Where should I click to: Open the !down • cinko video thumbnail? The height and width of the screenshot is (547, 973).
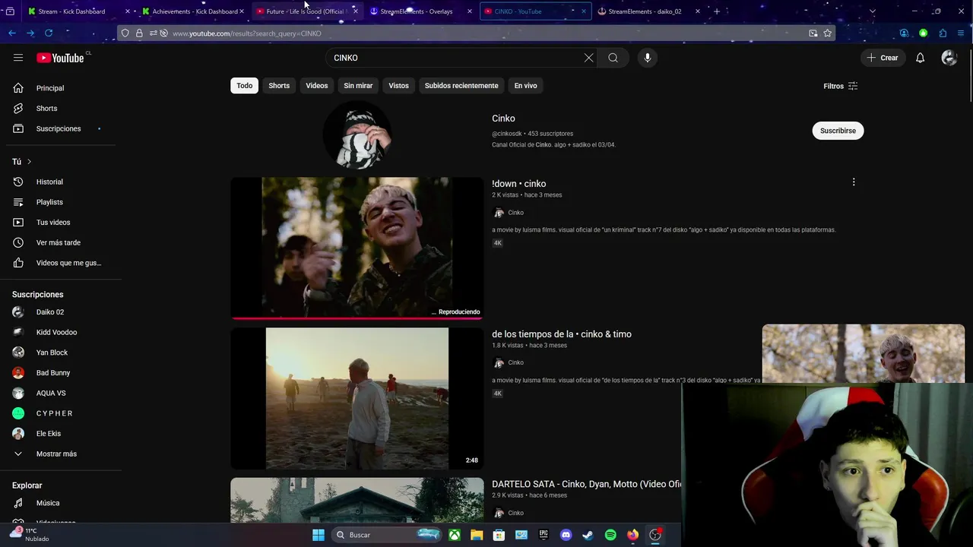coord(357,248)
